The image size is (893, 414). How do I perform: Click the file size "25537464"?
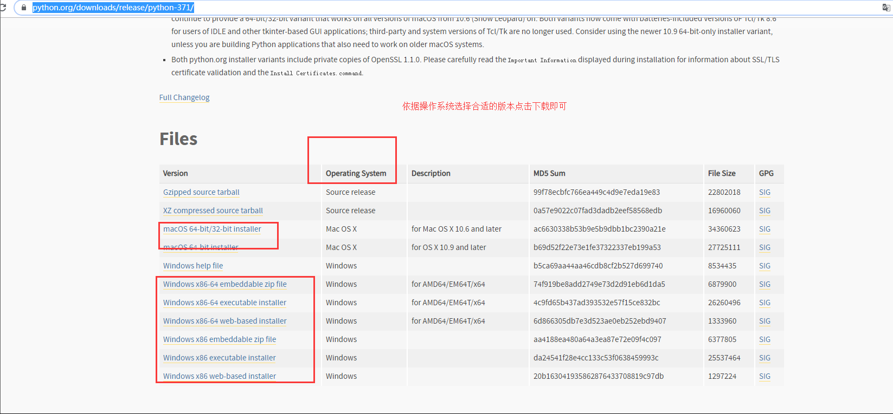[724, 358]
